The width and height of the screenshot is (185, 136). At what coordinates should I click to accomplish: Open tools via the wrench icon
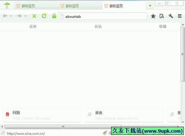[x=171, y=16]
